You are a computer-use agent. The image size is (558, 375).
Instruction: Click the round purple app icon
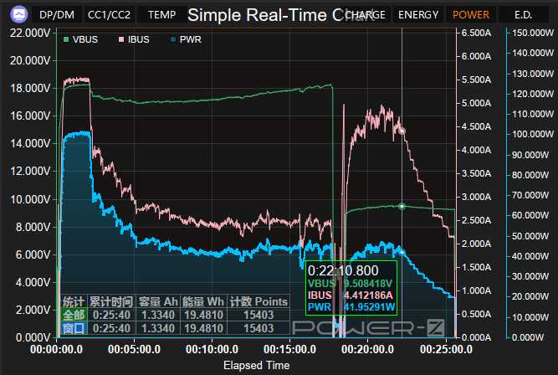pyautogui.click(x=19, y=14)
